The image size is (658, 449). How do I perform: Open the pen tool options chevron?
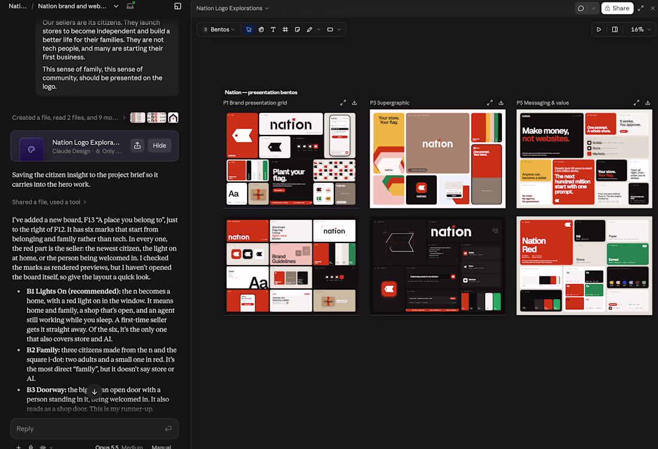point(319,29)
